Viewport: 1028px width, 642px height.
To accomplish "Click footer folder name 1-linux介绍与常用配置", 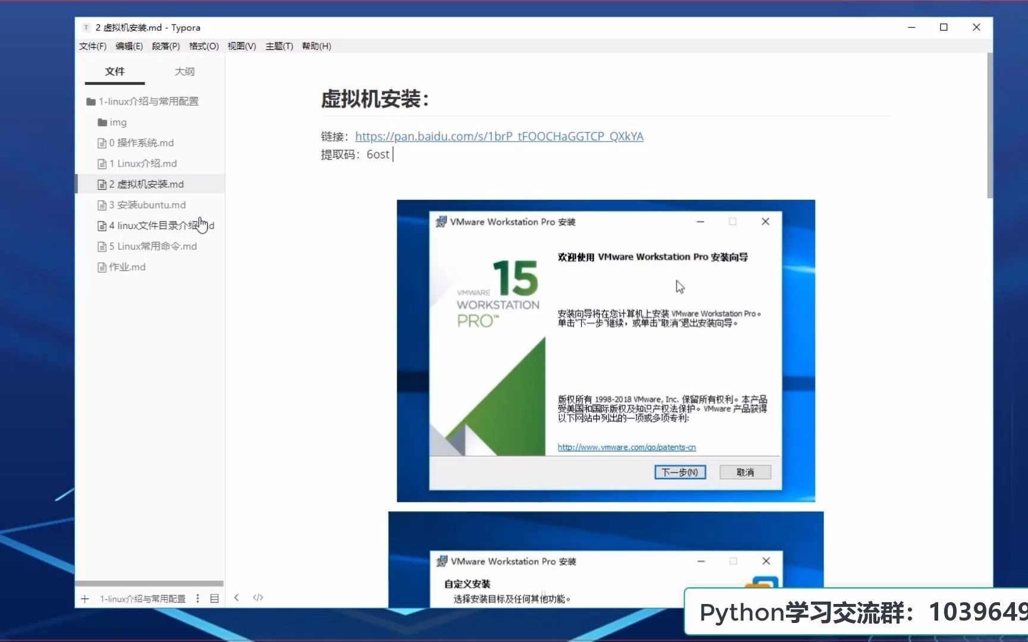I will tap(143, 599).
